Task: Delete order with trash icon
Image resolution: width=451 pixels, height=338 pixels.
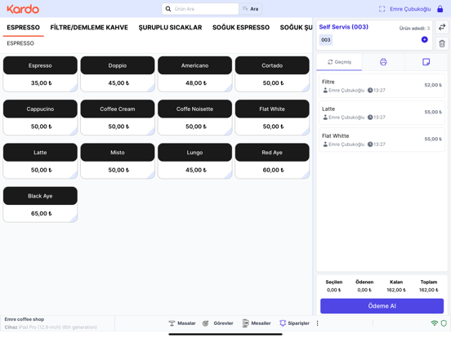Action: click(x=442, y=44)
